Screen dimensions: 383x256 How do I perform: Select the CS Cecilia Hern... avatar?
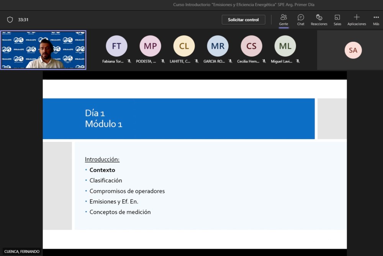[x=251, y=46]
